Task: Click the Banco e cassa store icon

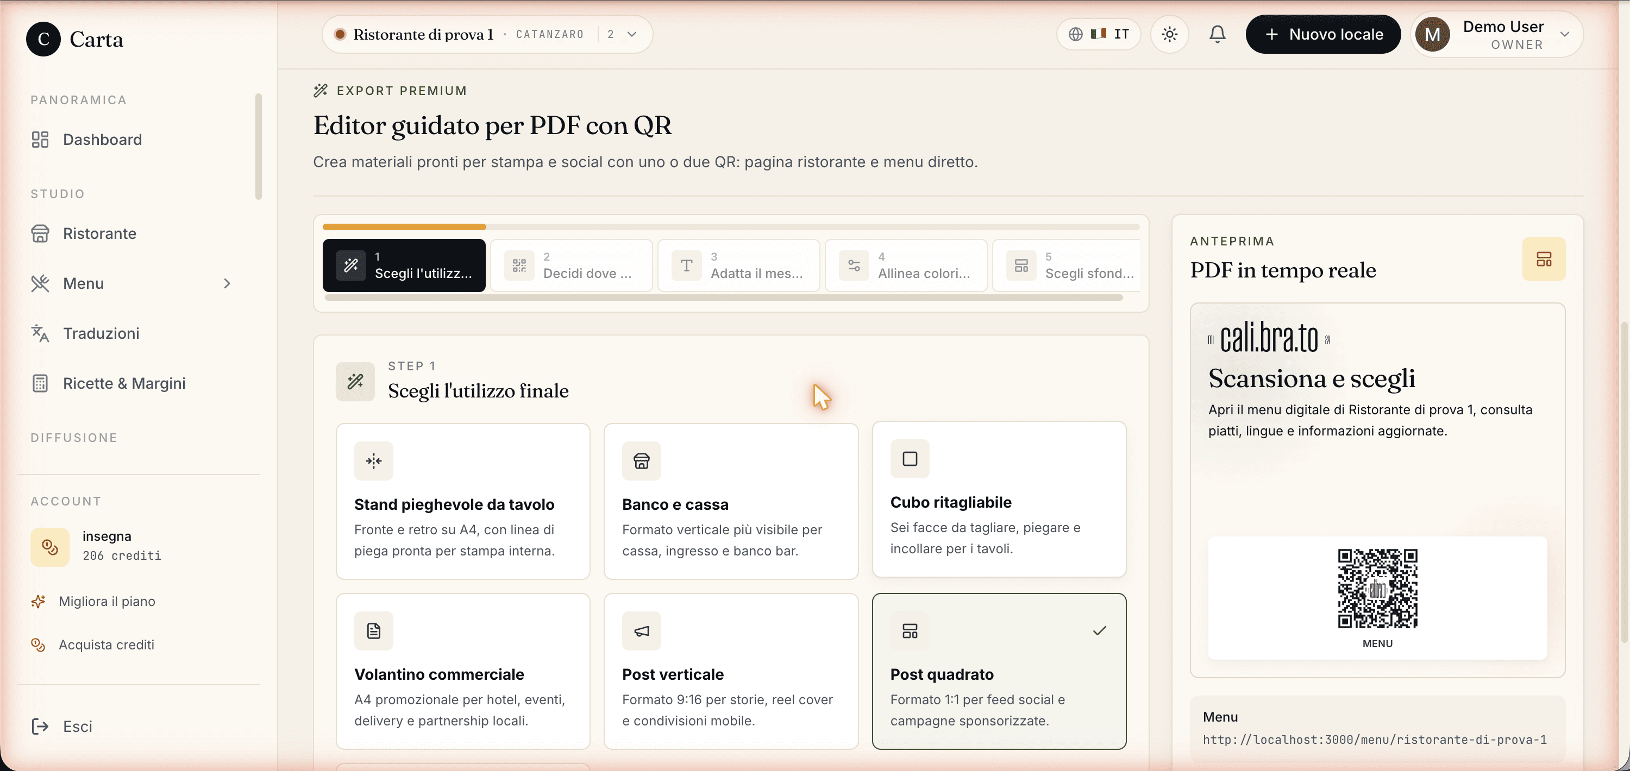Action: coord(641,461)
